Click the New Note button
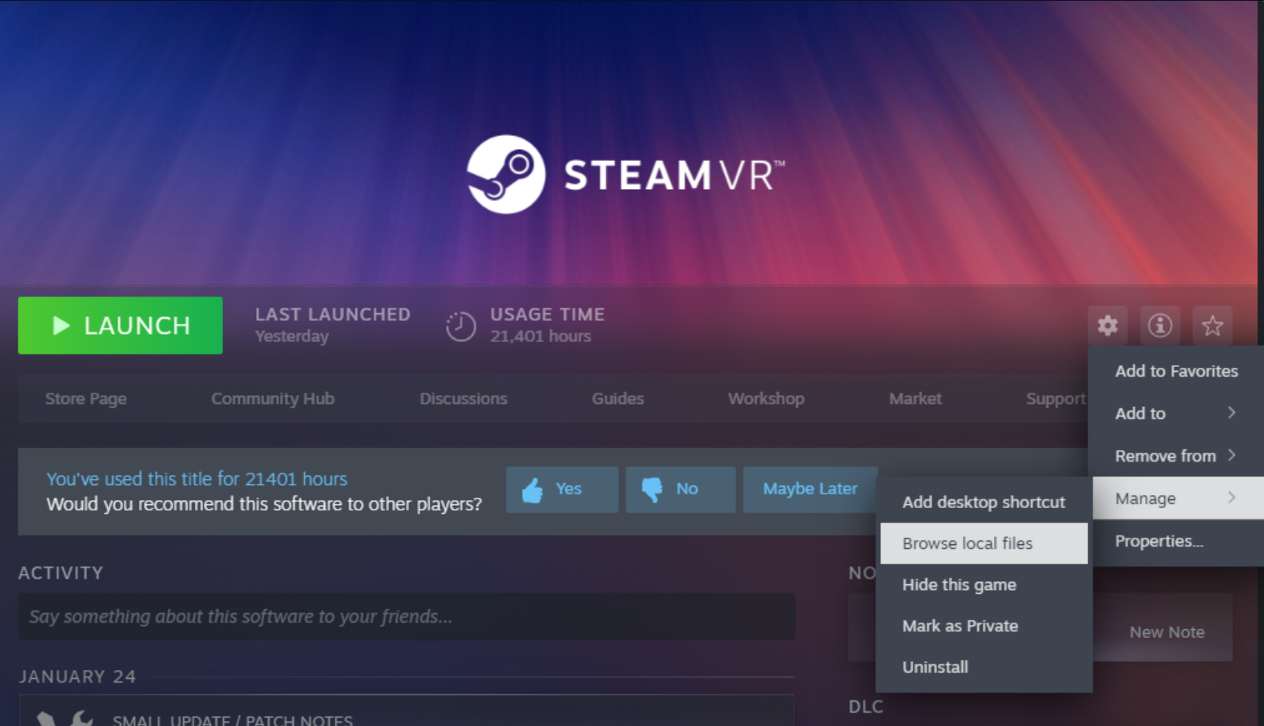 tap(1167, 632)
